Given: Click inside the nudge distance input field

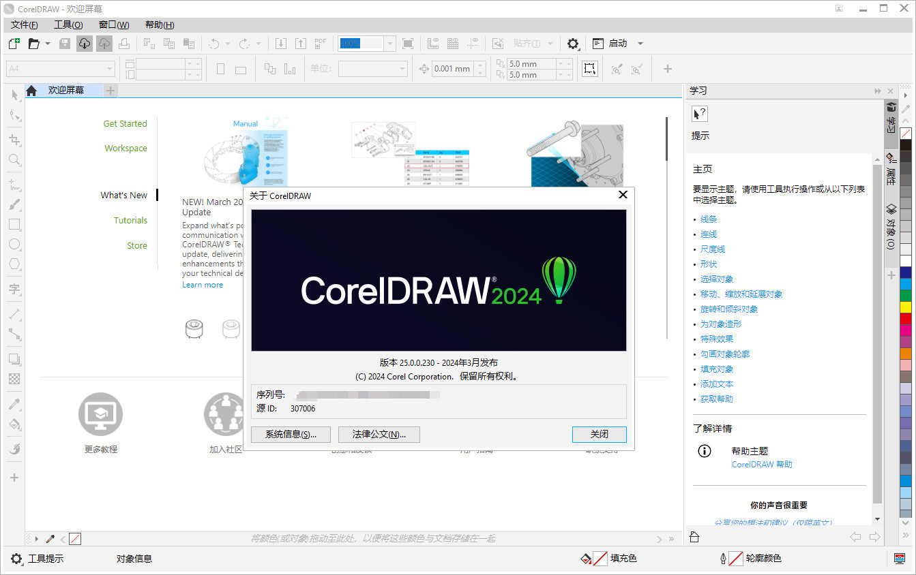Looking at the screenshot, I should pos(452,69).
